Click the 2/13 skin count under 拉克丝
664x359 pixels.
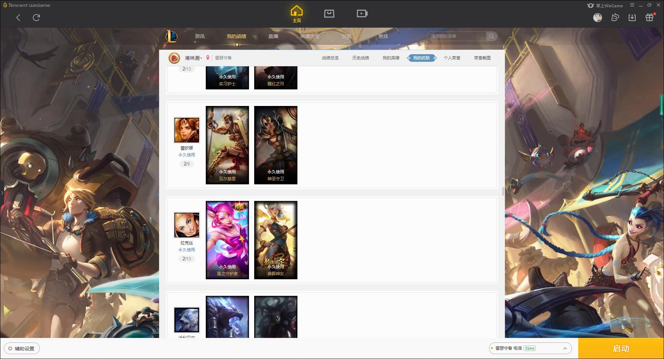point(187,259)
